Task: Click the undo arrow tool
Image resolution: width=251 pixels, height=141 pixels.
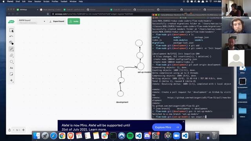Action: click(11, 36)
